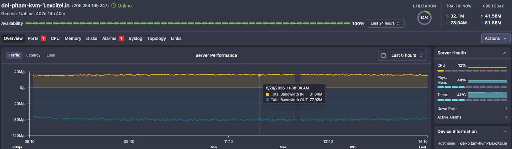Click the Hostname value in Device Information
The height and width of the screenshot is (149, 512).
[x=483, y=144]
